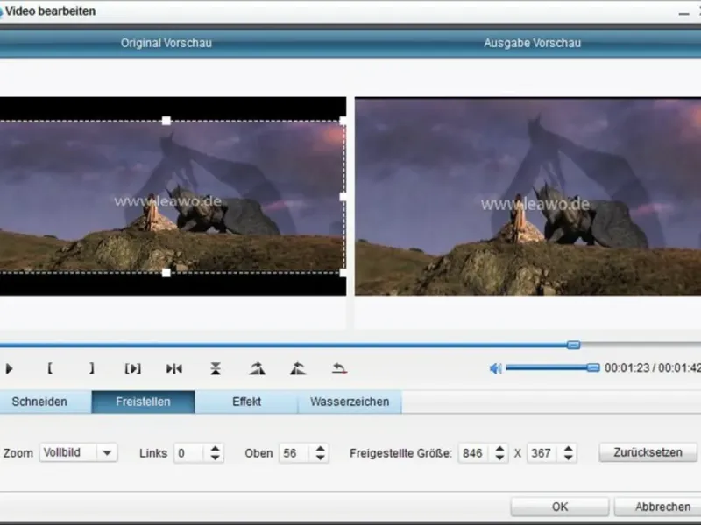
Task: Click the top-center crop handle
Action: coord(166,121)
